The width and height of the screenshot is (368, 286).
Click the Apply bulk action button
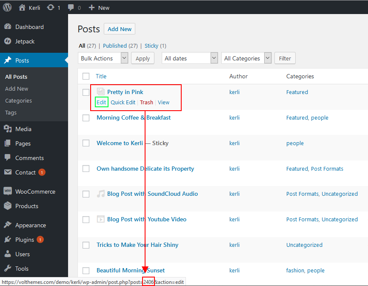pyautogui.click(x=143, y=58)
